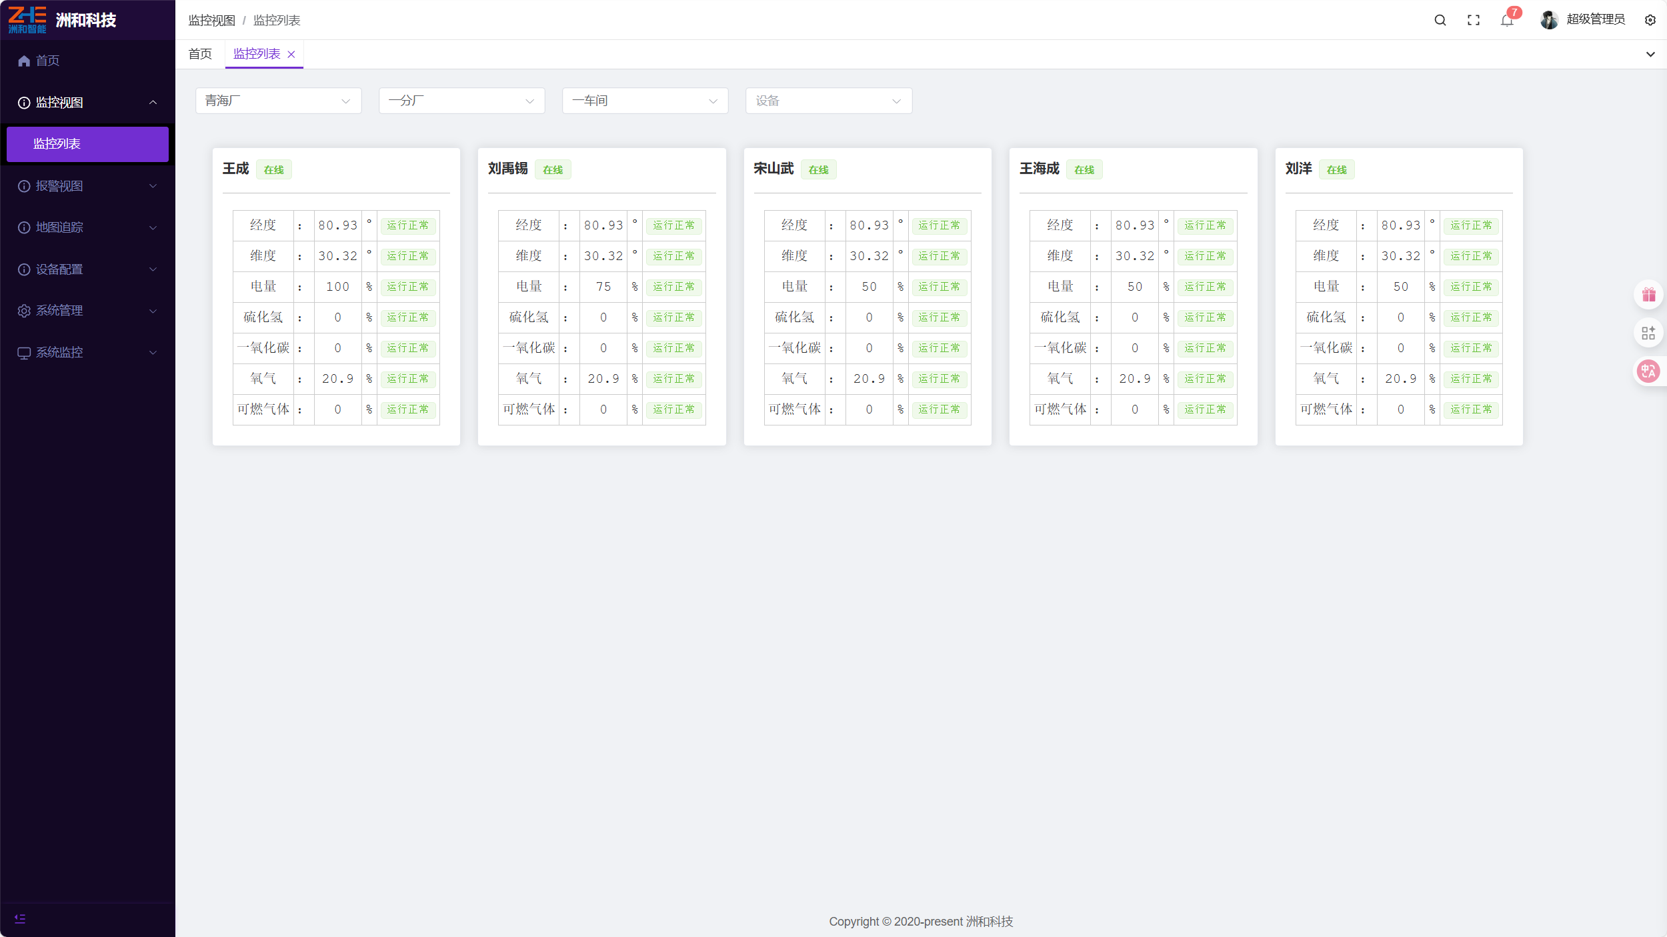Image resolution: width=1667 pixels, height=937 pixels.
Task: Expand the tabs options chevron
Action: (1650, 55)
